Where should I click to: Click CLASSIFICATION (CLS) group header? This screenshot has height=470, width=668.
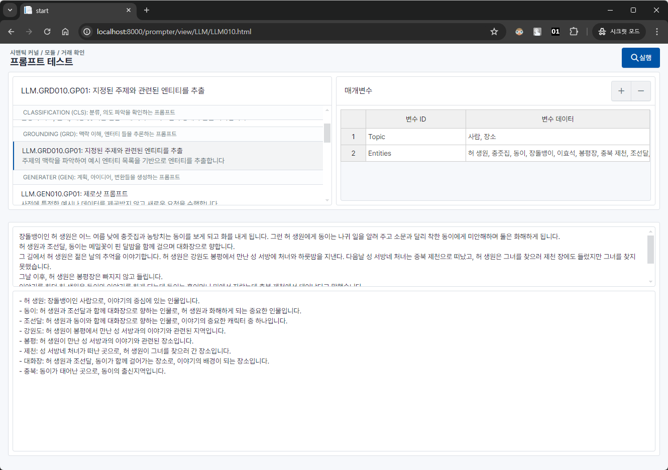[168, 112]
